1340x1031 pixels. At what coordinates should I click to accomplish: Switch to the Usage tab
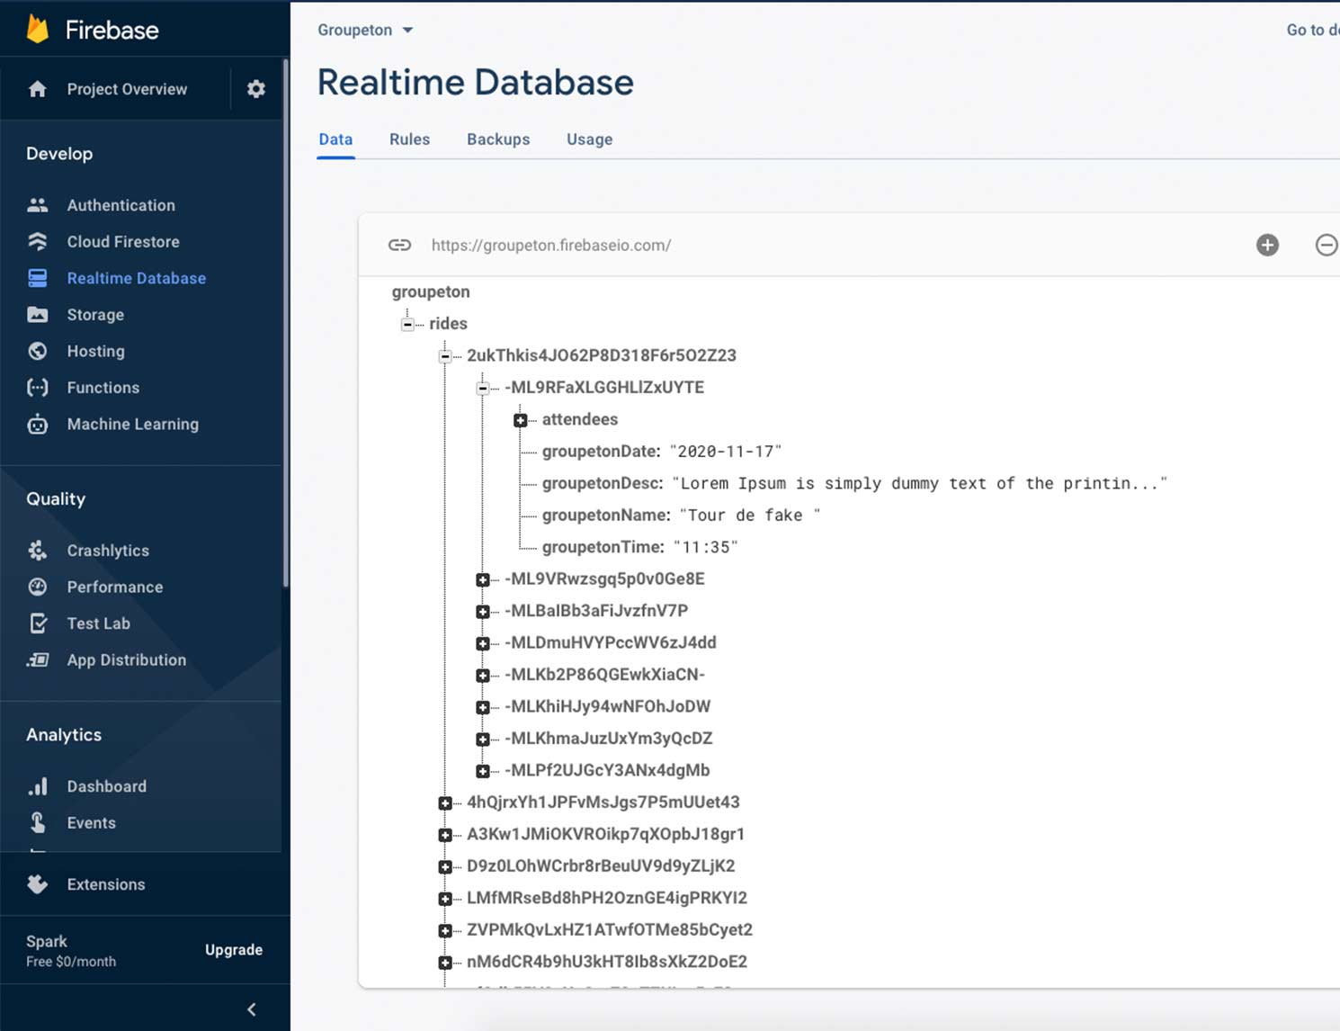pyautogui.click(x=589, y=139)
